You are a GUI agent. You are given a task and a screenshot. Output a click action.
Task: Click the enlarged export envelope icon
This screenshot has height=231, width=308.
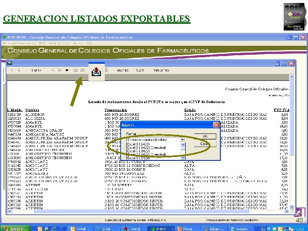[x=96, y=72]
